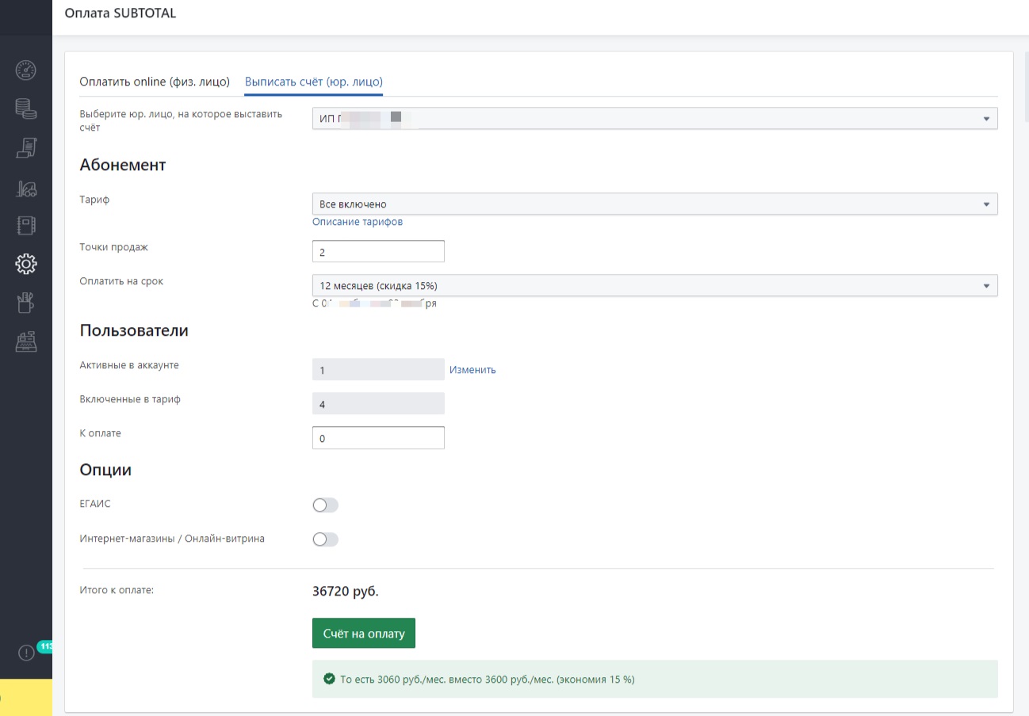Open the receipt documents sidebar icon
1029x716 pixels.
[x=26, y=147]
